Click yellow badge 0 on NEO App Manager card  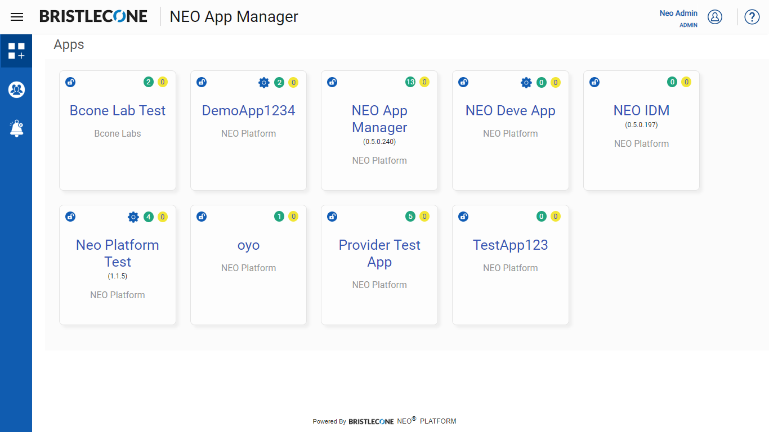click(x=424, y=82)
